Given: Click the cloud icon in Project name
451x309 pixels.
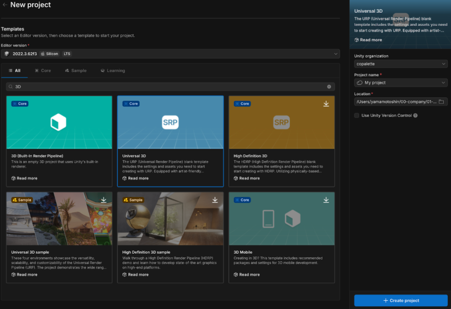Looking at the screenshot, I should (360, 83).
